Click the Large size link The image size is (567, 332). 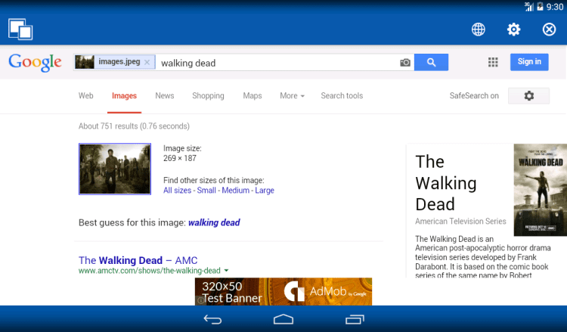pos(265,191)
